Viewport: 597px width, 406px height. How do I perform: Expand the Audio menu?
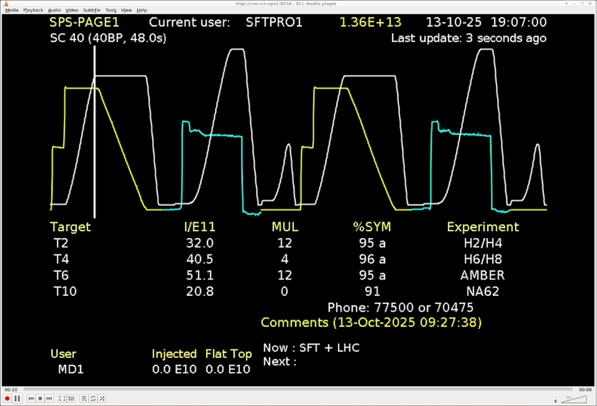[x=54, y=10]
